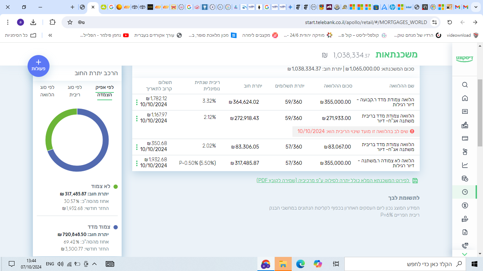Click the save disk icon beside PDF link
The height and width of the screenshot is (271, 483).
click(x=415, y=181)
